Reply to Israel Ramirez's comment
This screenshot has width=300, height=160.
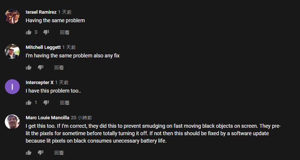pos(64,33)
